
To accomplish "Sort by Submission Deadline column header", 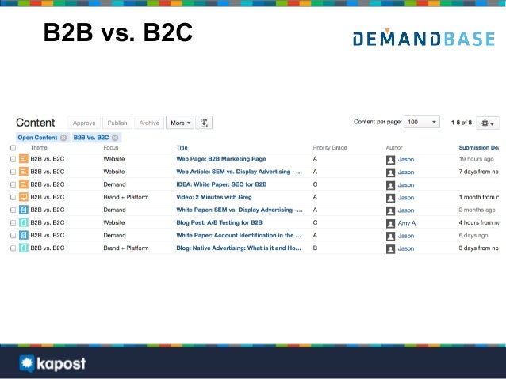I will coord(479,148).
